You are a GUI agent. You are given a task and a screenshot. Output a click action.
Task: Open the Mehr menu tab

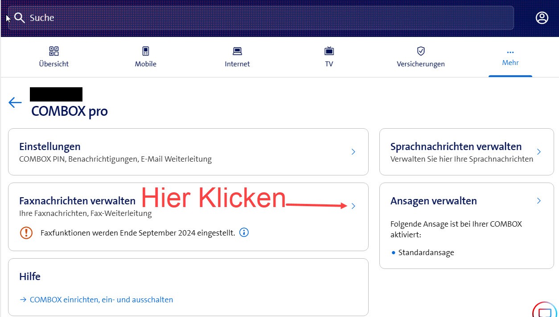point(510,57)
